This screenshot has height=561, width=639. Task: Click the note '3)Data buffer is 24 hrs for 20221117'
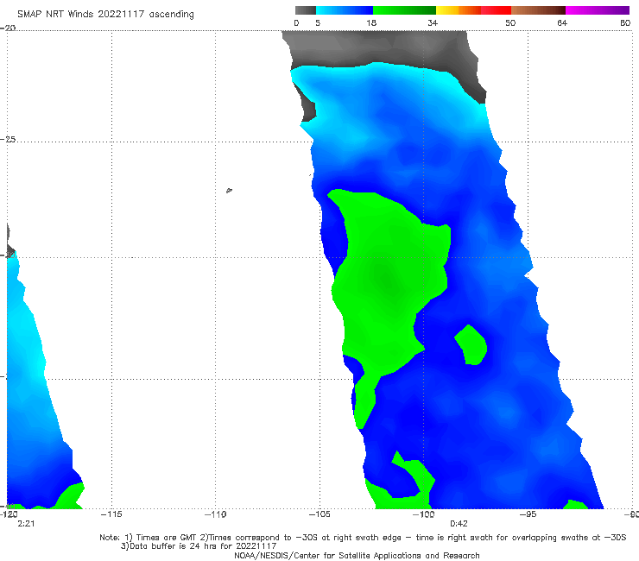[x=199, y=546]
